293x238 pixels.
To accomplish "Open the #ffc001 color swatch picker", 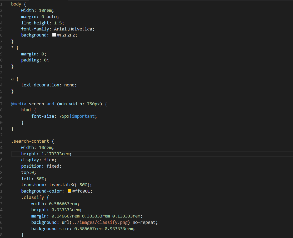I will click(x=69, y=191).
